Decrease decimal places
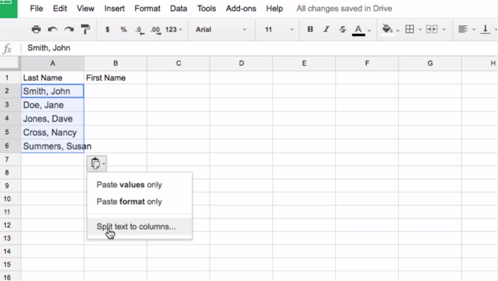The image size is (498, 281). tap(140, 29)
